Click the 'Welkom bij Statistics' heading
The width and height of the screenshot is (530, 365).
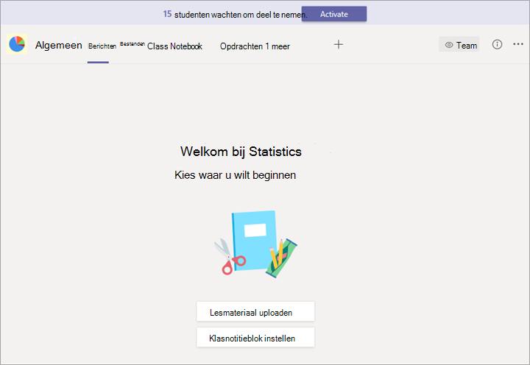[241, 152]
